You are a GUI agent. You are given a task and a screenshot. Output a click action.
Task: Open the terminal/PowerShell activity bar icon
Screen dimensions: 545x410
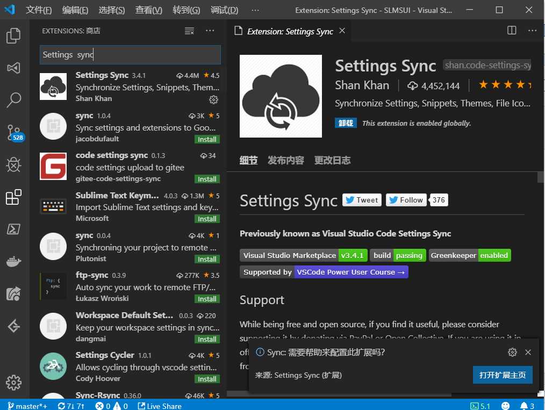point(13,229)
